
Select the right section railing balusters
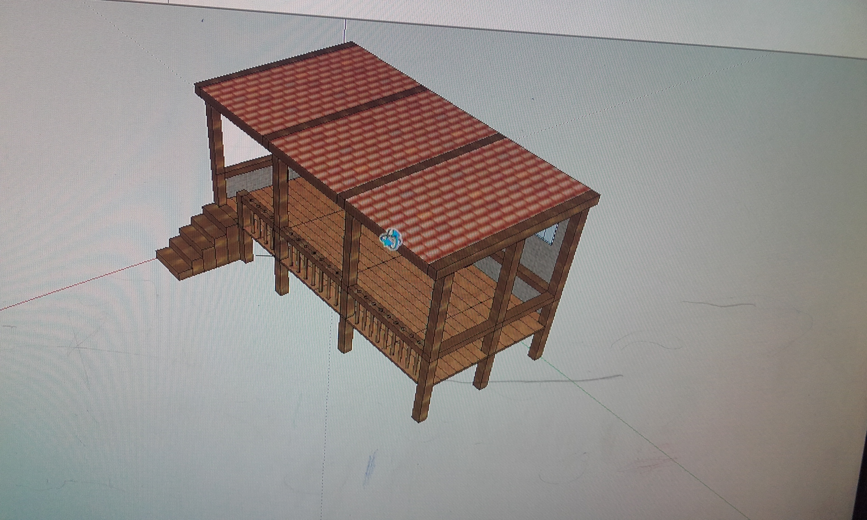[x=385, y=338]
